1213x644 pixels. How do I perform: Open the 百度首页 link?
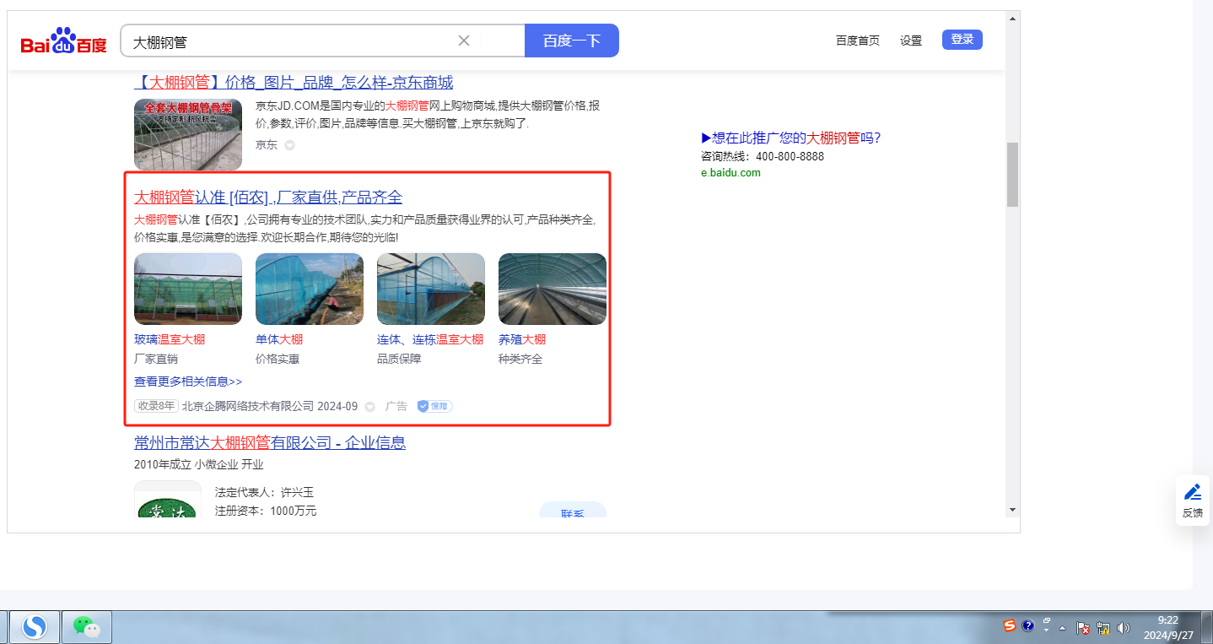click(858, 41)
